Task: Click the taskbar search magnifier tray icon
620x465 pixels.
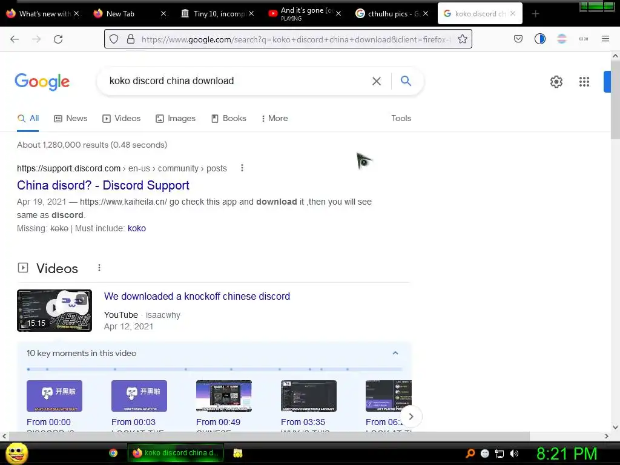Action: [x=470, y=453]
